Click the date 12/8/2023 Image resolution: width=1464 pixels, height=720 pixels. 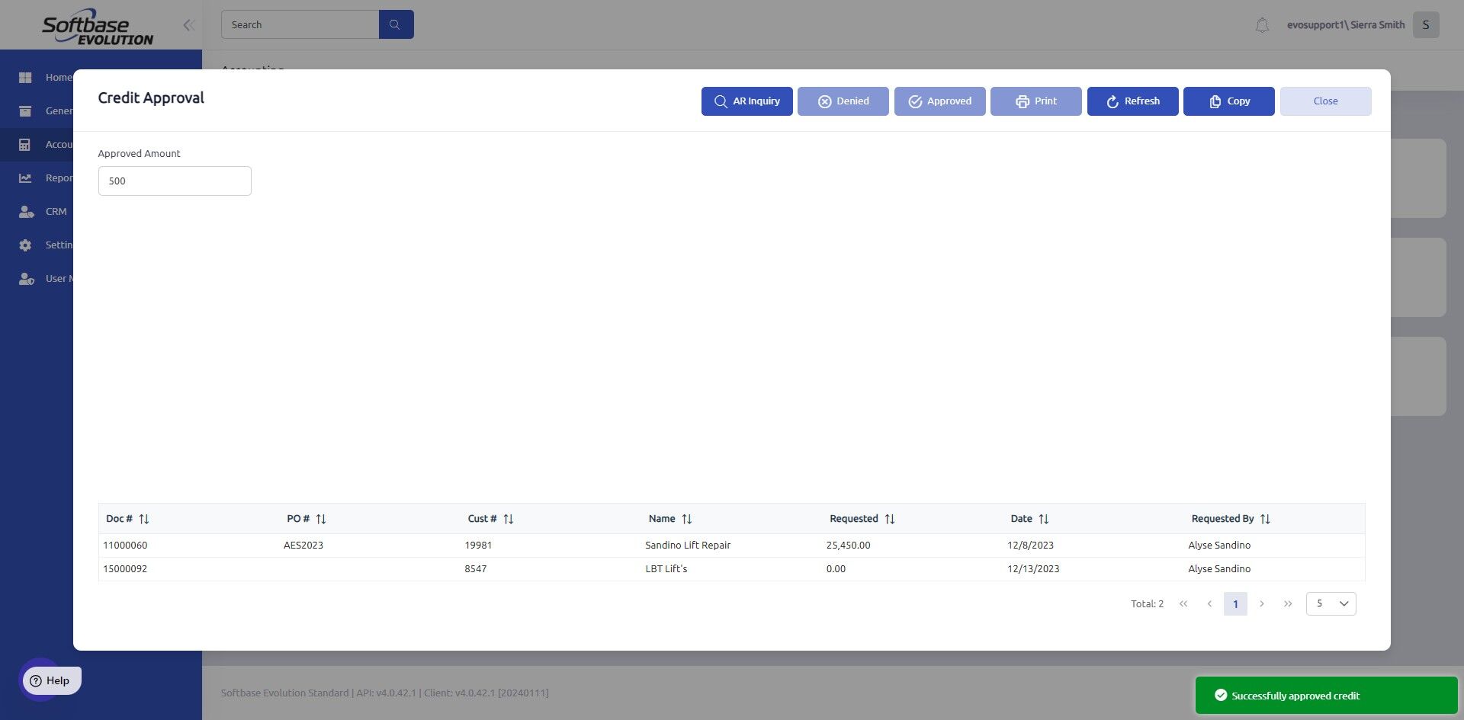click(x=1030, y=546)
